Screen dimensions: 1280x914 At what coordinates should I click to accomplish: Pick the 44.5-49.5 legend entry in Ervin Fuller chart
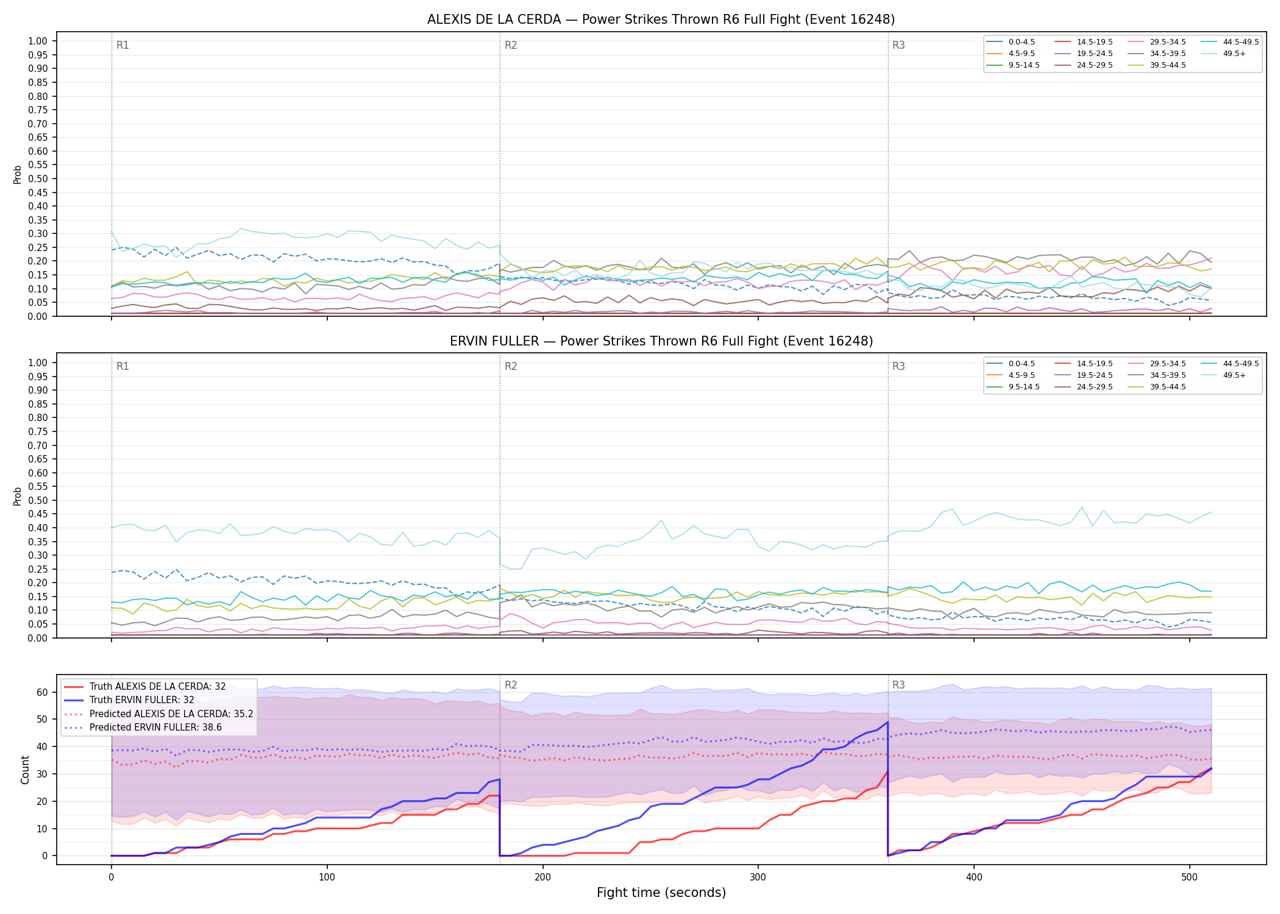coord(1230,364)
